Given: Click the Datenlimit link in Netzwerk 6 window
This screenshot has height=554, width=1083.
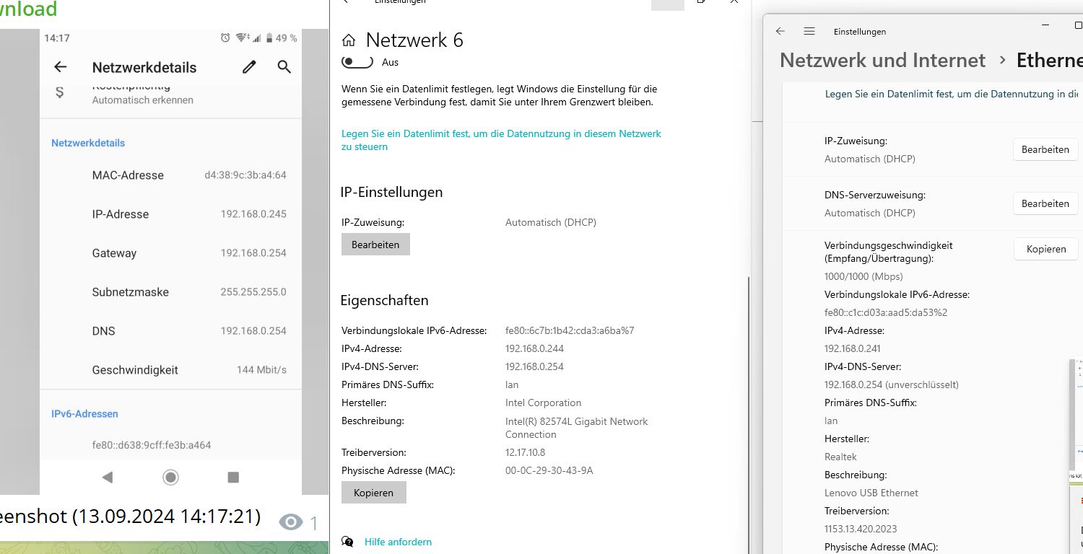Looking at the screenshot, I should [x=501, y=140].
